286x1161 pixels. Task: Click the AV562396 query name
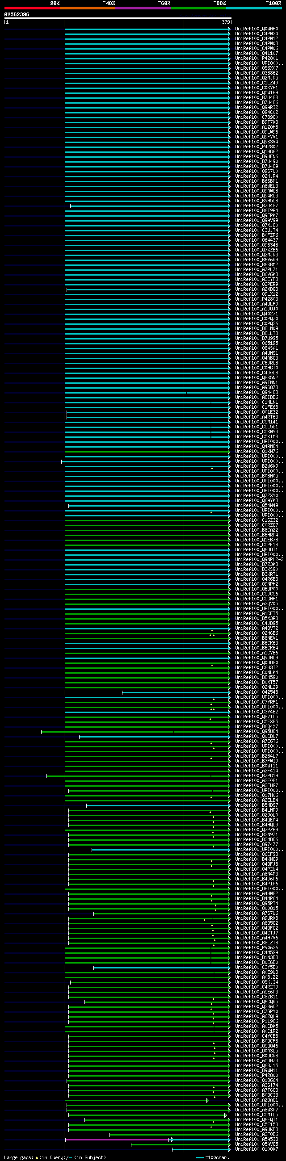pos(17,14)
